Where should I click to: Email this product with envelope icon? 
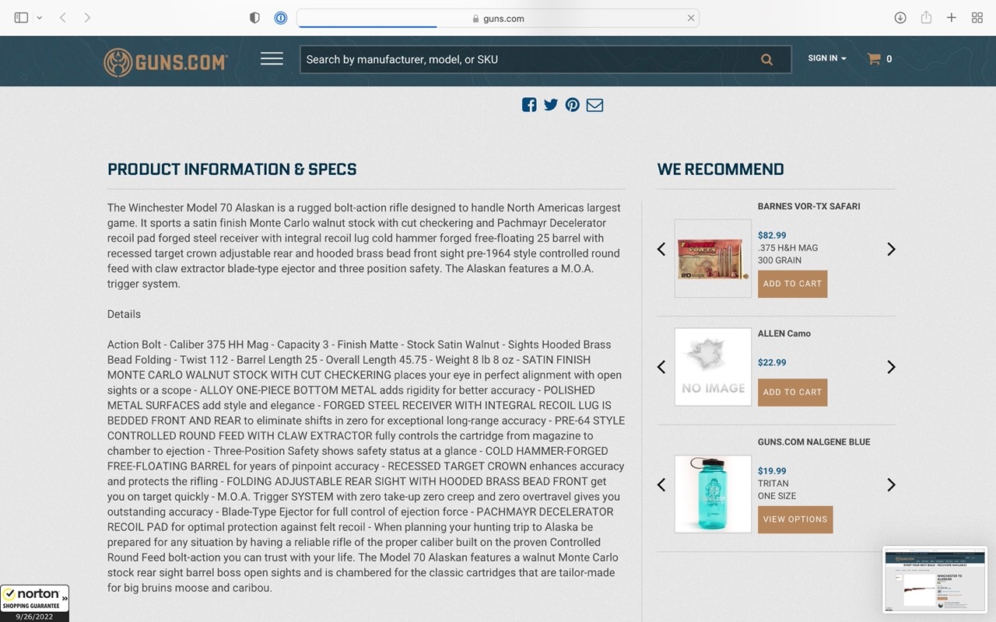click(x=594, y=105)
